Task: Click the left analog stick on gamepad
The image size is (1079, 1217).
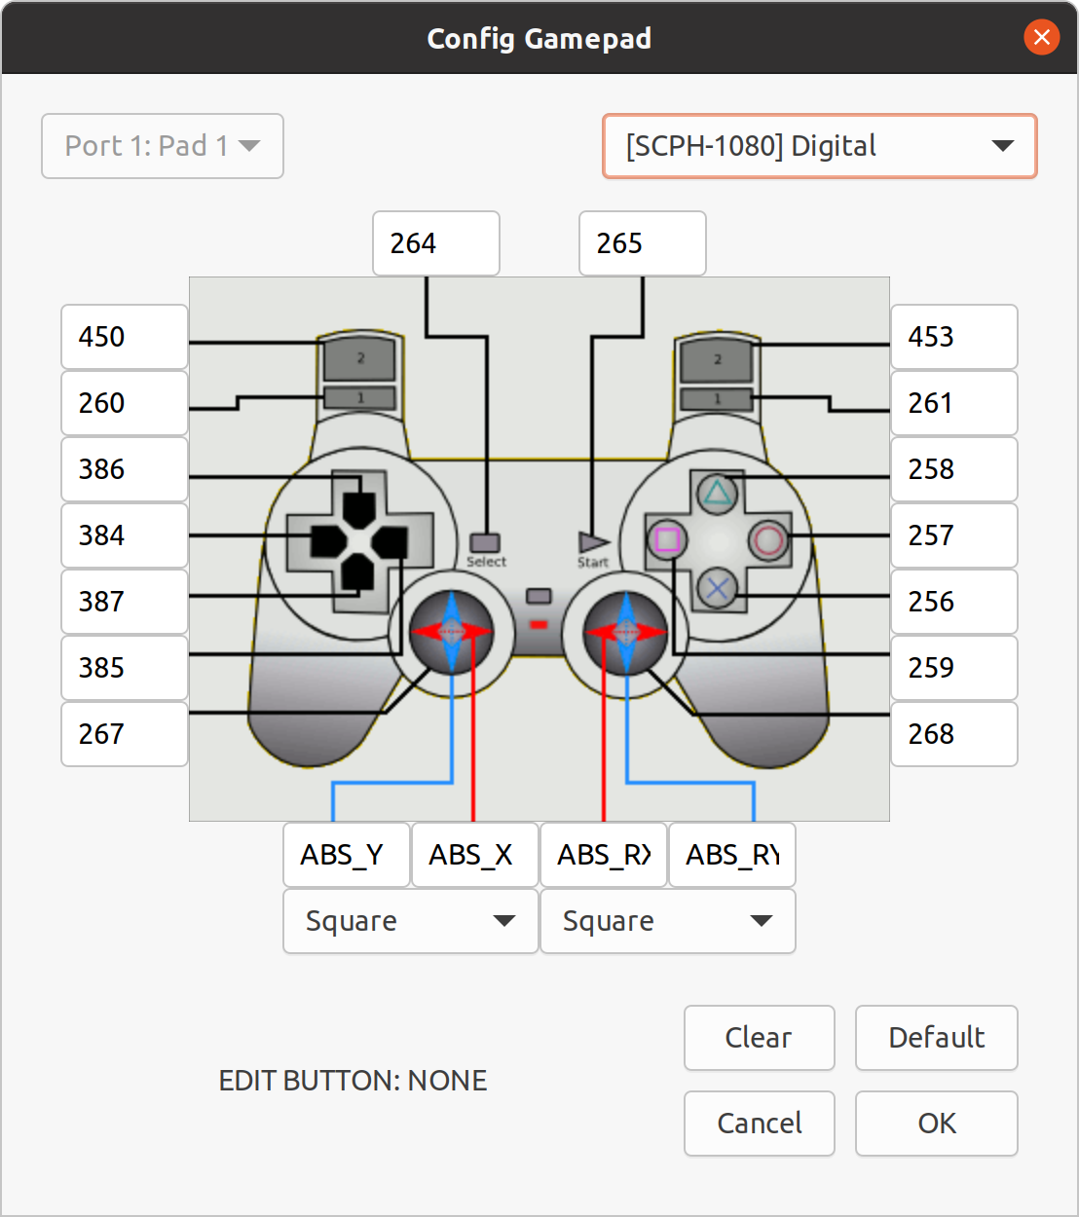Action: pyautogui.click(x=452, y=632)
